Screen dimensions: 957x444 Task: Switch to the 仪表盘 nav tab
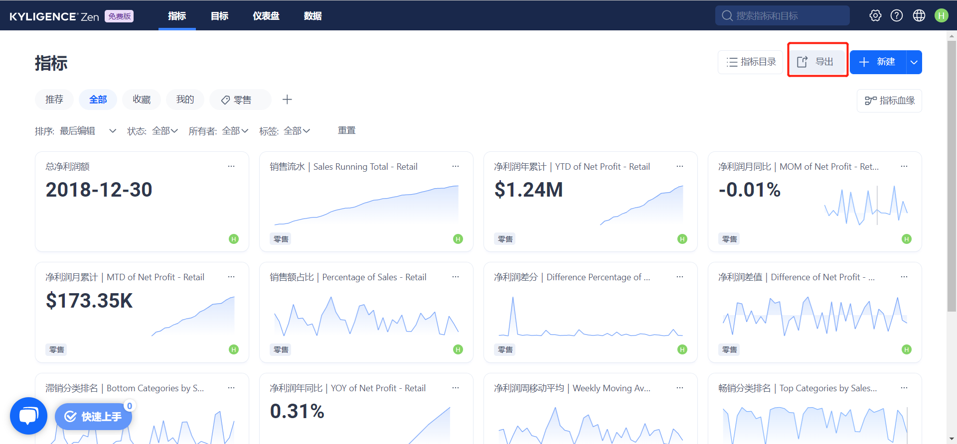click(x=266, y=16)
